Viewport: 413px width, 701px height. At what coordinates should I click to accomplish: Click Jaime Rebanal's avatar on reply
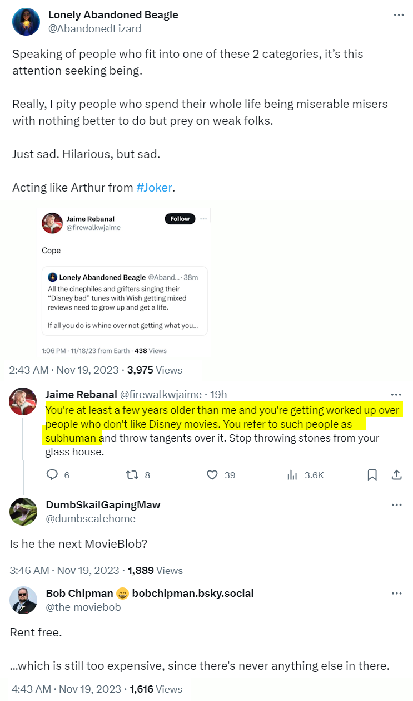click(23, 401)
